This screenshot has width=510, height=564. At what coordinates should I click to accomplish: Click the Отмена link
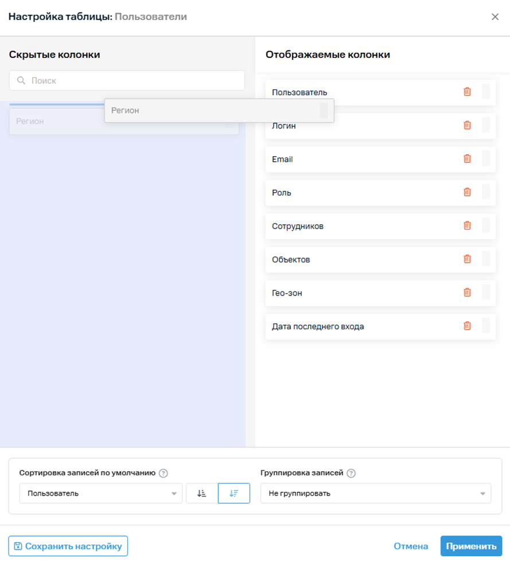pos(411,546)
